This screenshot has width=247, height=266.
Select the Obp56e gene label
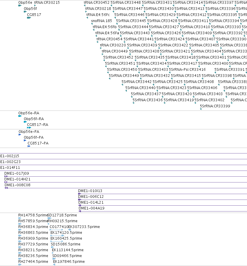25,3
